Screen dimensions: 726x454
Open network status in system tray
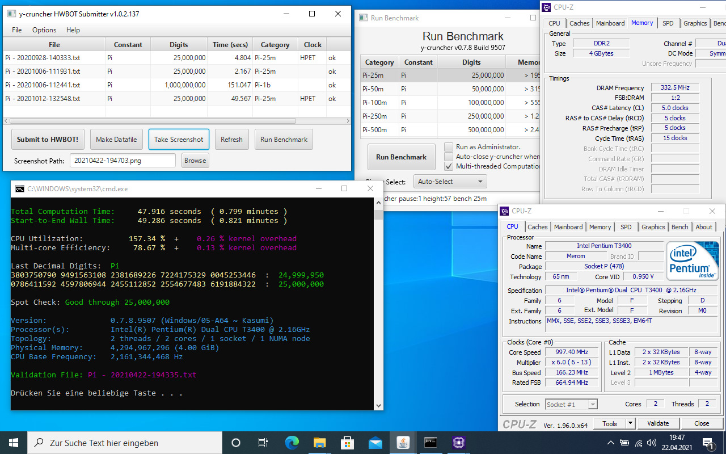click(639, 443)
